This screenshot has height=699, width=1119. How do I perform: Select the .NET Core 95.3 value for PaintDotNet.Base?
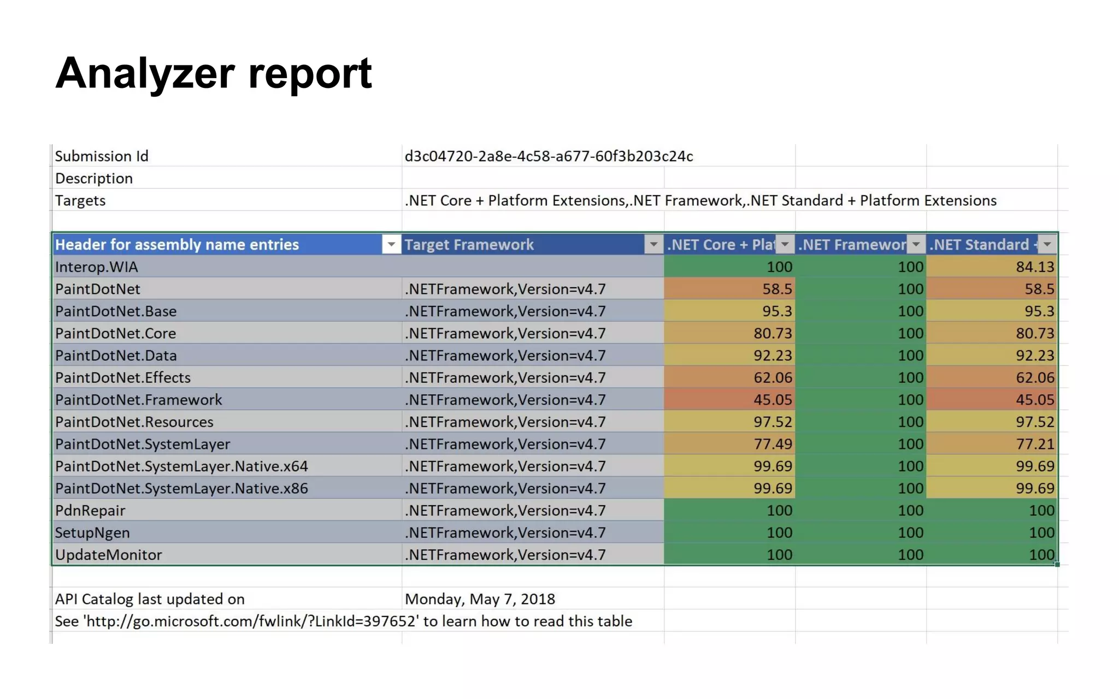(x=729, y=311)
